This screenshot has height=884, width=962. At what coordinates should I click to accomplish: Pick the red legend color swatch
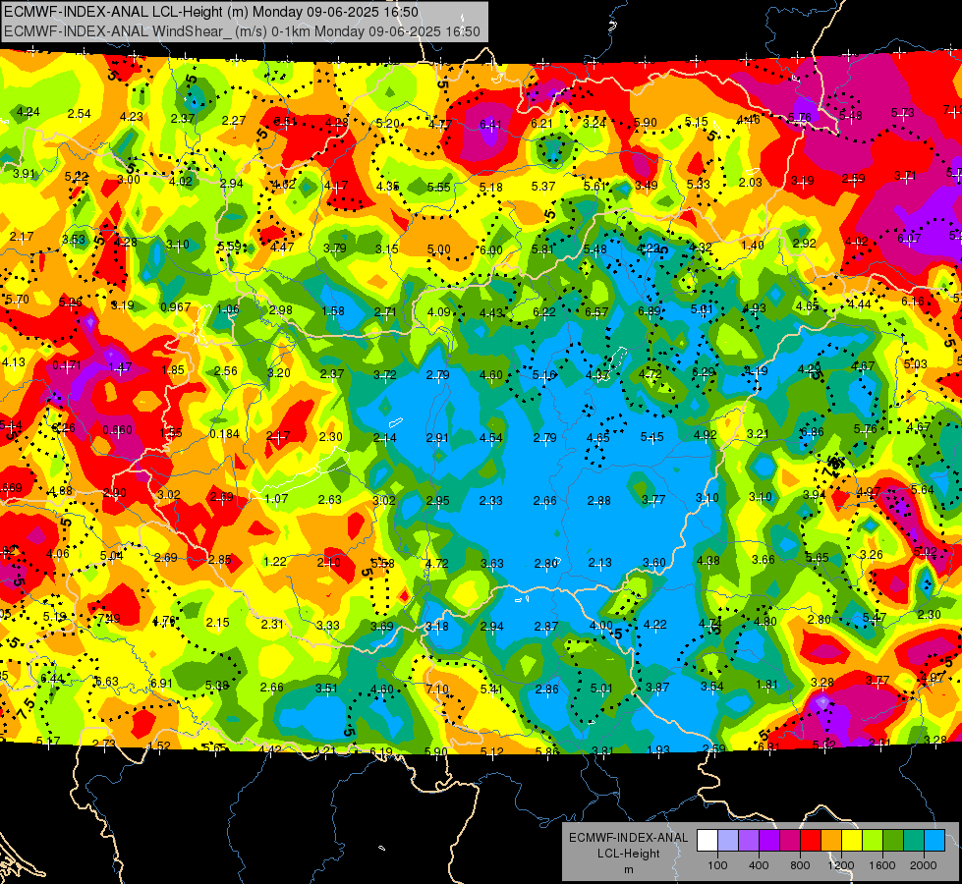coord(811,841)
